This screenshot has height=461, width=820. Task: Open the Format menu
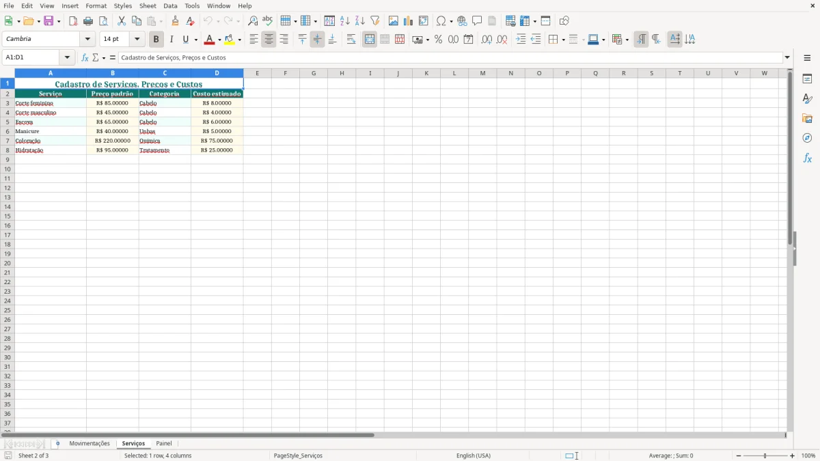96,5
